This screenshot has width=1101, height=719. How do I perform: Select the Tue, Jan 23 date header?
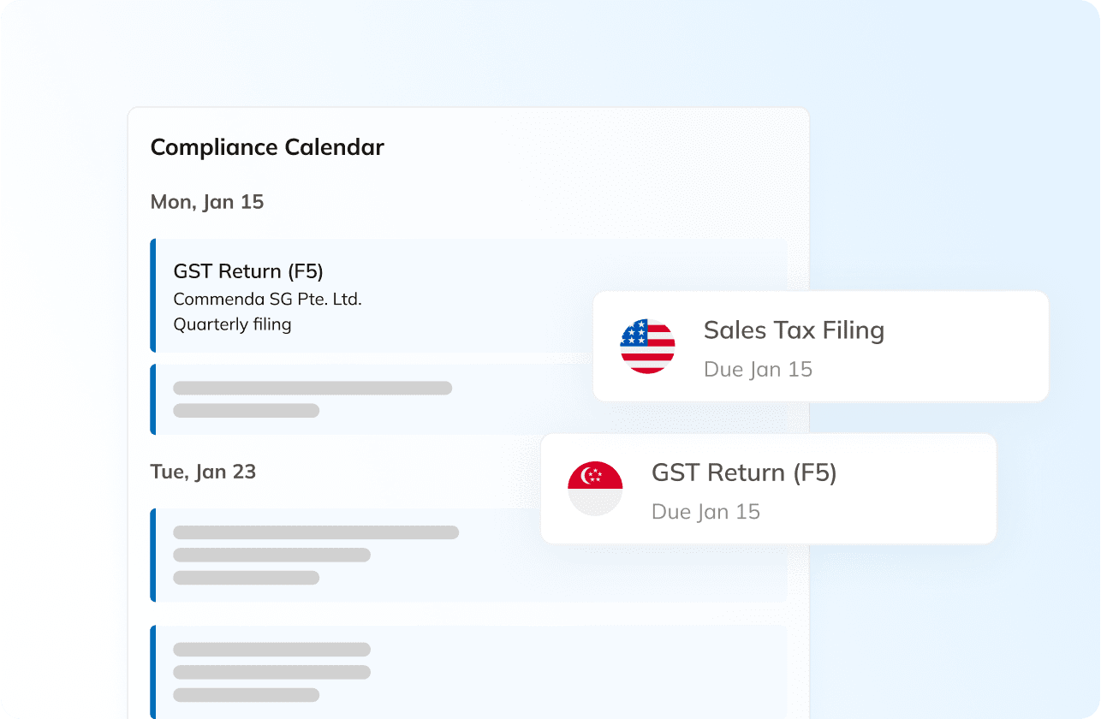point(203,472)
